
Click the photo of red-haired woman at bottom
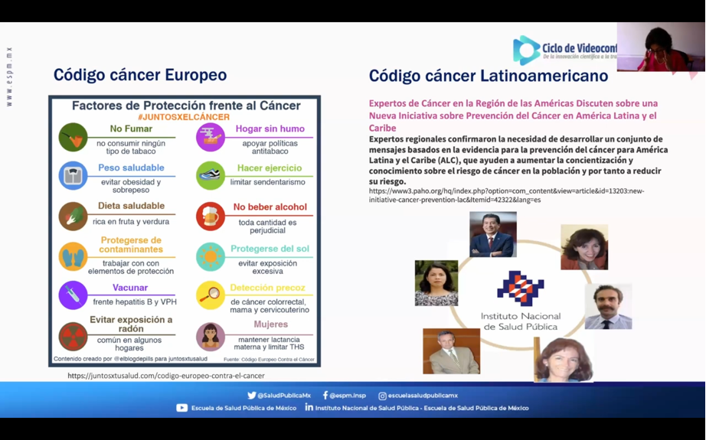pyautogui.click(x=564, y=360)
